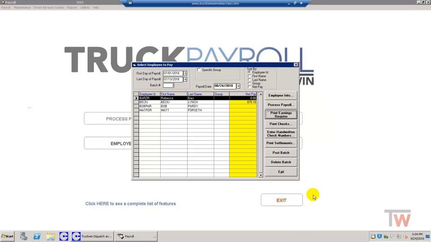
Task: Close the Select Employee to Pay dialog
Action: [296, 65]
